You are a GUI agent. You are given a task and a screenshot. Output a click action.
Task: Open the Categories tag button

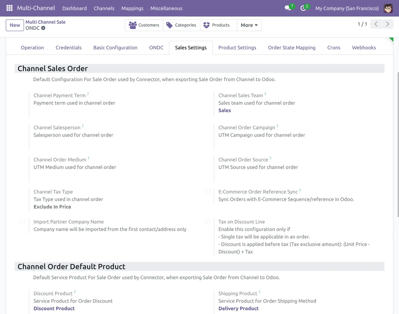tap(181, 25)
